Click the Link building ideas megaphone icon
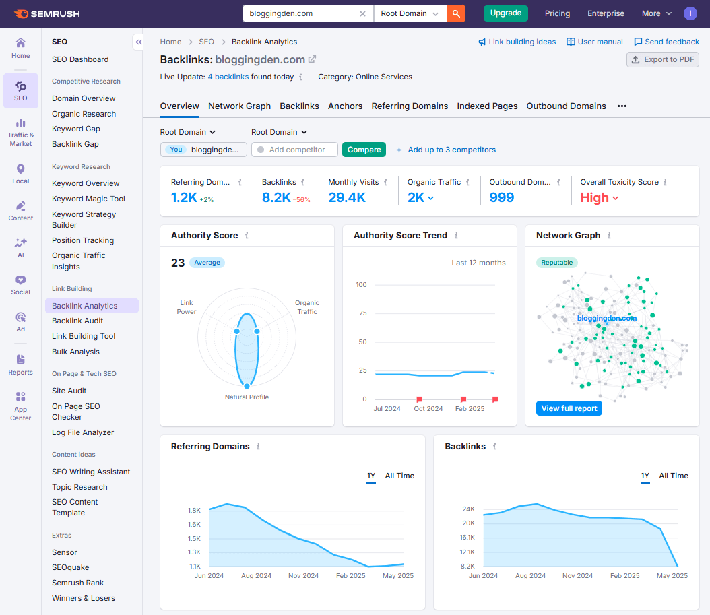The image size is (710, 615). click(480, 41)
